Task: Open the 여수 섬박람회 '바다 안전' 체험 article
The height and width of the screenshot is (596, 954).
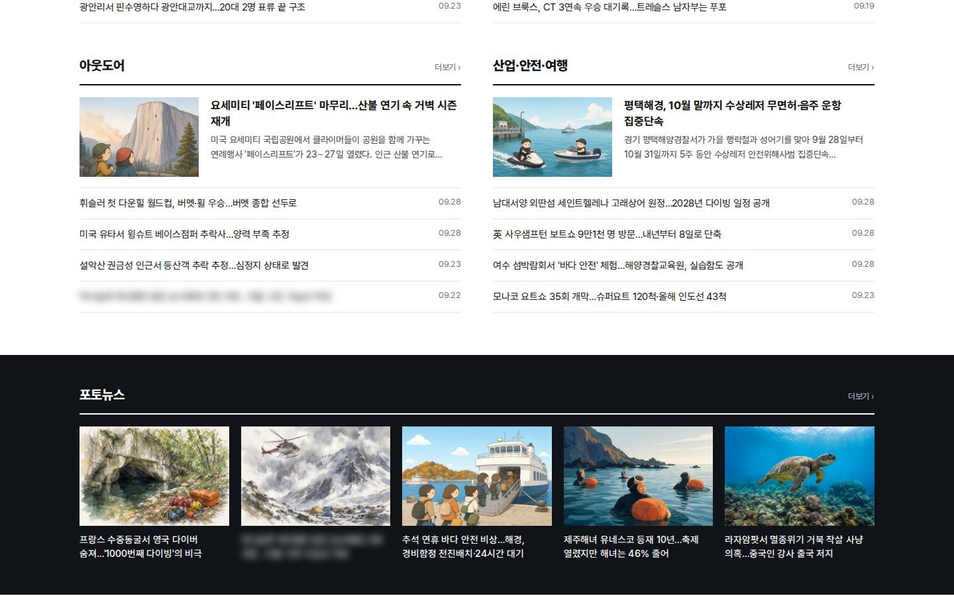Action: pos(618,266)
